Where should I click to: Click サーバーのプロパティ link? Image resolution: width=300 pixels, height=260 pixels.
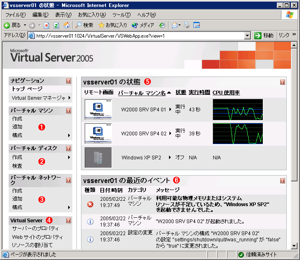click(x=36, y=229)
